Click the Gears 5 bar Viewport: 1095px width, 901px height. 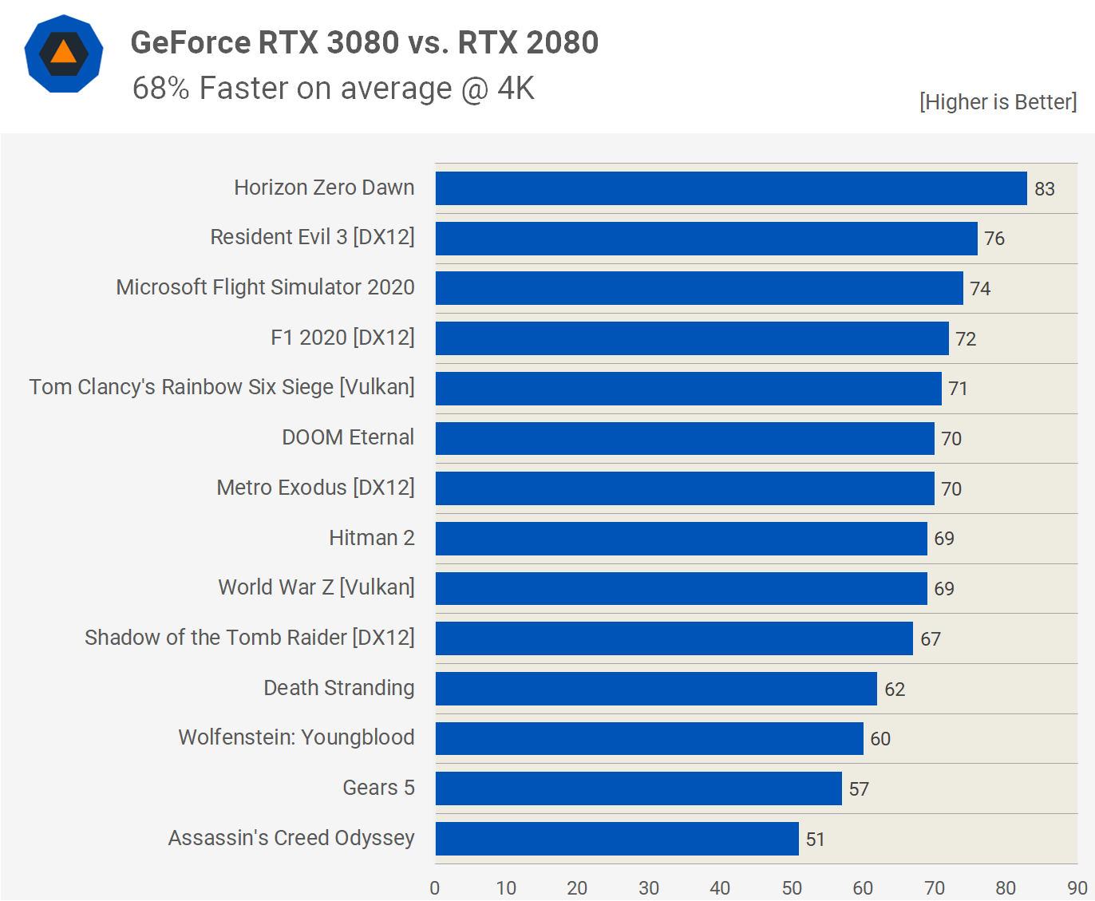[638, 788]
